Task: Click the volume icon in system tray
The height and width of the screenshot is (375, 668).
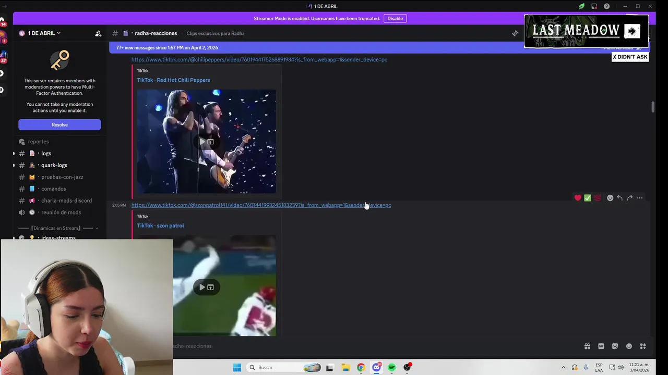Action: coord(621,367)
